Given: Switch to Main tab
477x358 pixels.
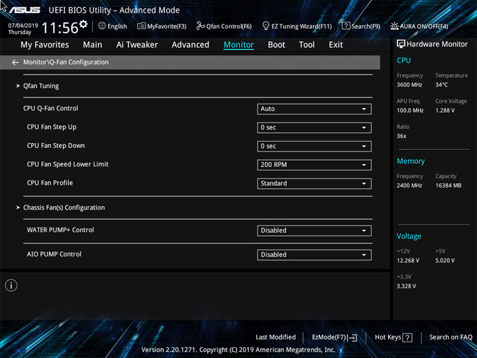Looking at the screenshot, I should [x=93, y=45].
